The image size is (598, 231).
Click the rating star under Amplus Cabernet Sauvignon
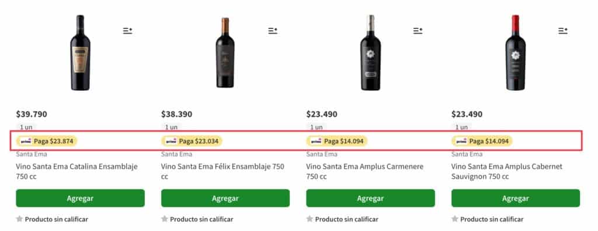coord(455,219)
